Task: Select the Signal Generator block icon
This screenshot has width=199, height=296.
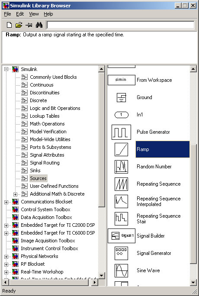Action: tap(121, 253)
